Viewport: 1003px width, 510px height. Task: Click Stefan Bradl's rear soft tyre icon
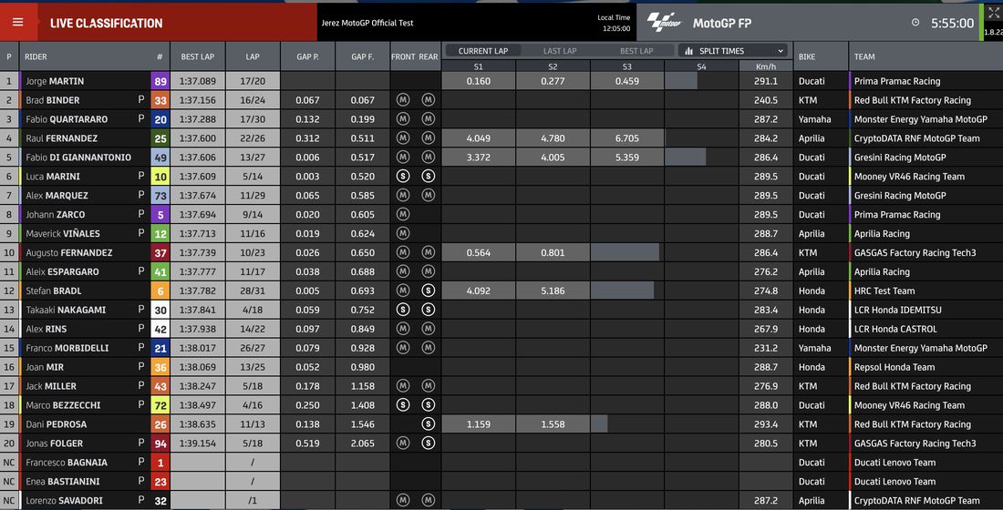coord(429,291)
